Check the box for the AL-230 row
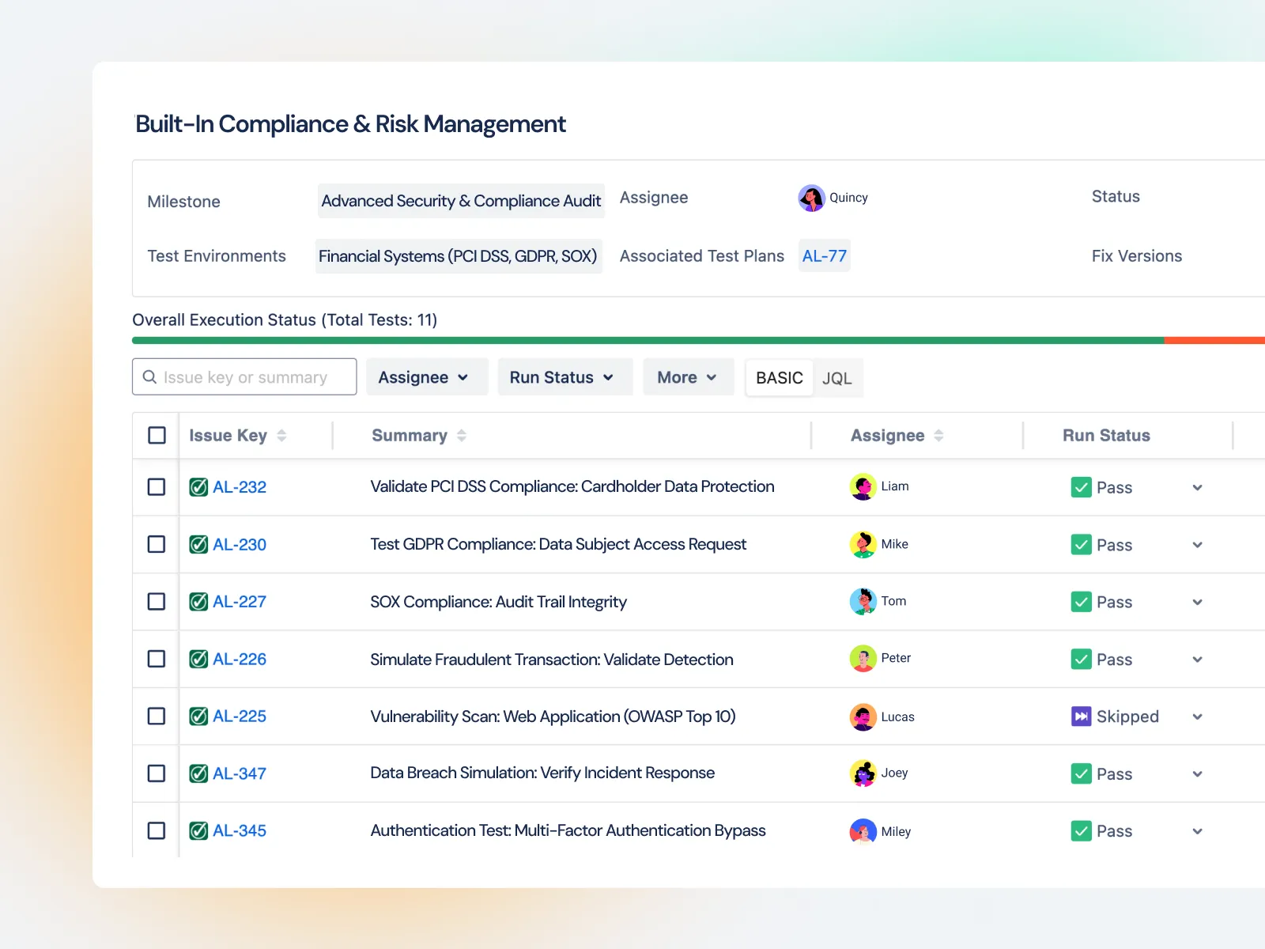The image size is (1265, 949). tap(157, 544)
